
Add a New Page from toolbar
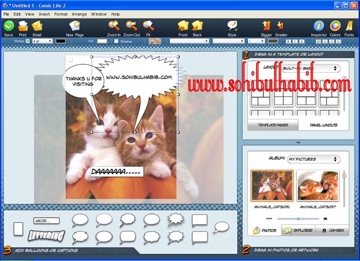(x=75, y=26)
